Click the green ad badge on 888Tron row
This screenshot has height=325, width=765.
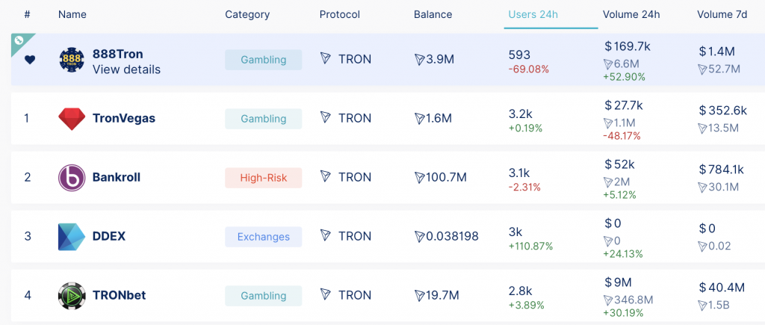click(19, 41)
